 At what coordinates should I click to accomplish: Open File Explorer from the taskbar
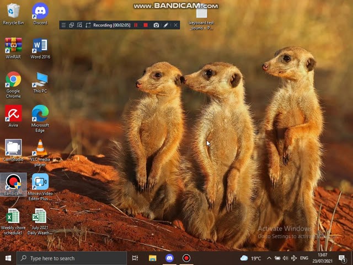(152, 258)
